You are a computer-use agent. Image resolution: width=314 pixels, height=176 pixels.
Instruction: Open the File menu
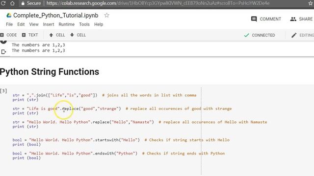pos(9,24)
